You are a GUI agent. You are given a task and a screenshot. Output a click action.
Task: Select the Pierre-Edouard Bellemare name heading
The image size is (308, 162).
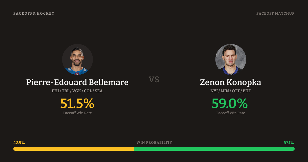pos(77,82)
